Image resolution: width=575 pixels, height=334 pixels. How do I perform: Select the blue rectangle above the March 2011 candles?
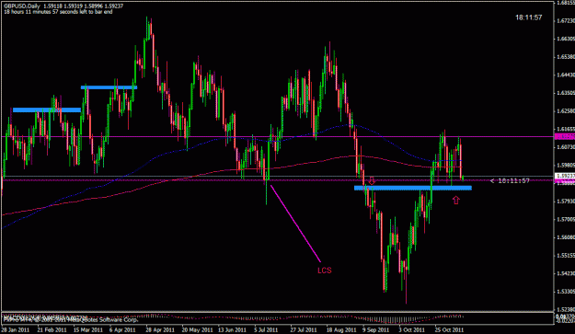109,87
